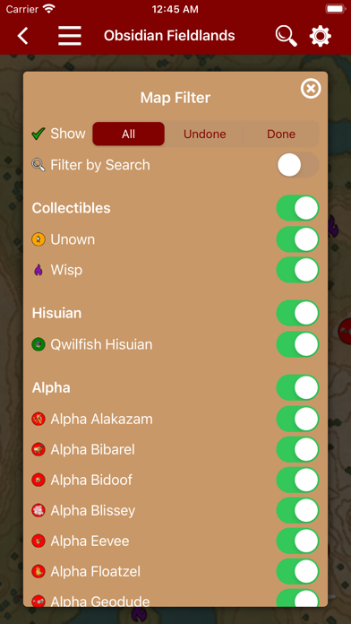Open the hamburger menu icon
351x624 pixels.
coord(70,36)
